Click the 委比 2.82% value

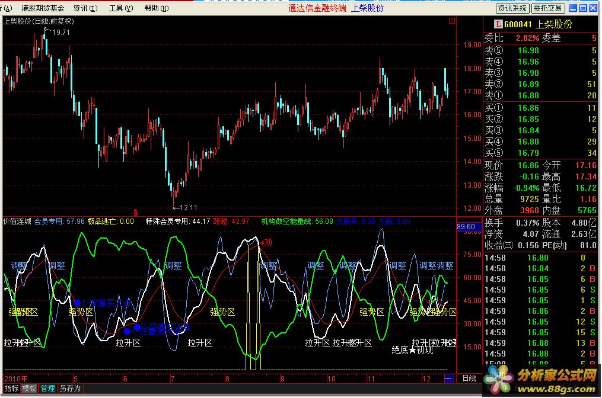pyautogui.click(x=527, y=38)
